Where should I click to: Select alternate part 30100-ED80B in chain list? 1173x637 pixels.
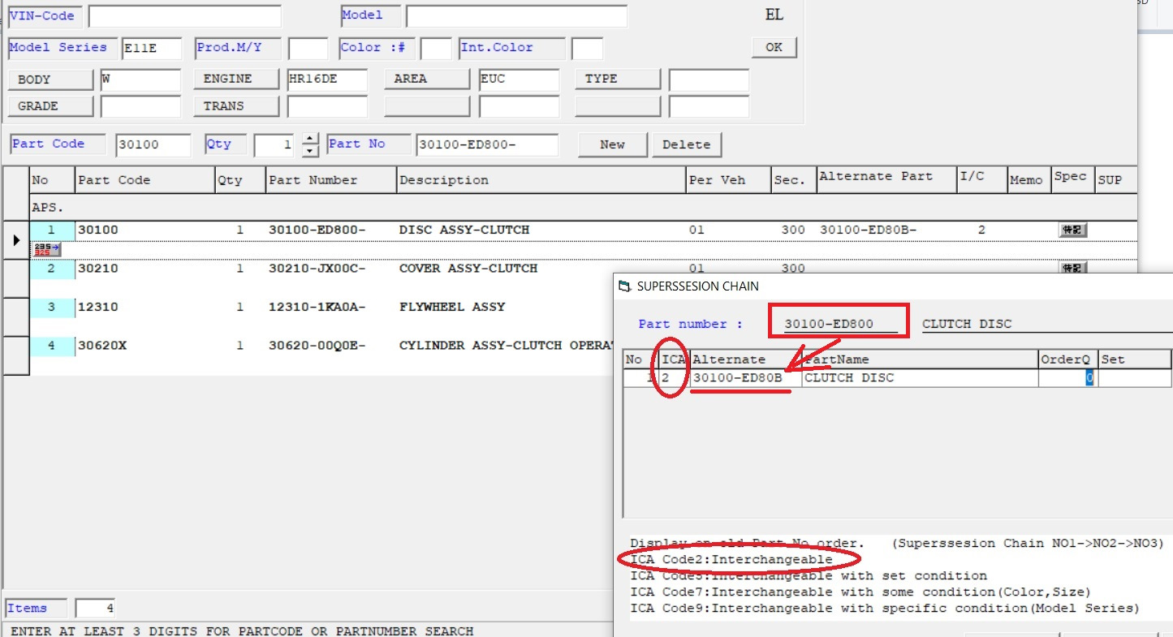click(737, 378)
